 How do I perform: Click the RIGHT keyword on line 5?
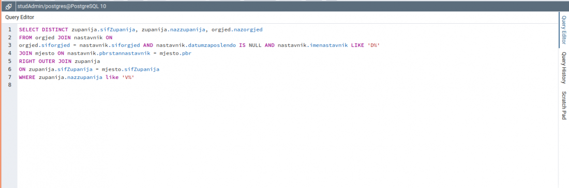pyautogui.click(x=27, y=61)
